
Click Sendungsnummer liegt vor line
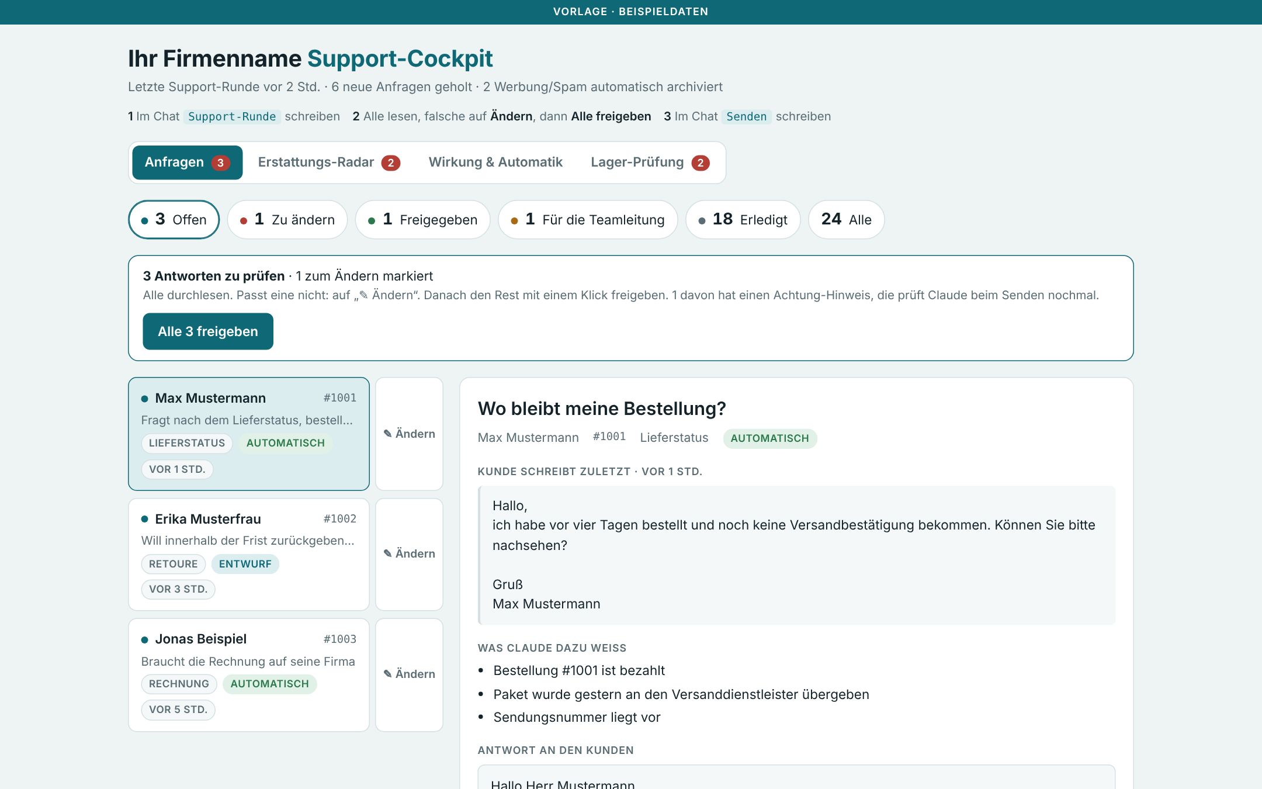(x=577, y=717)
